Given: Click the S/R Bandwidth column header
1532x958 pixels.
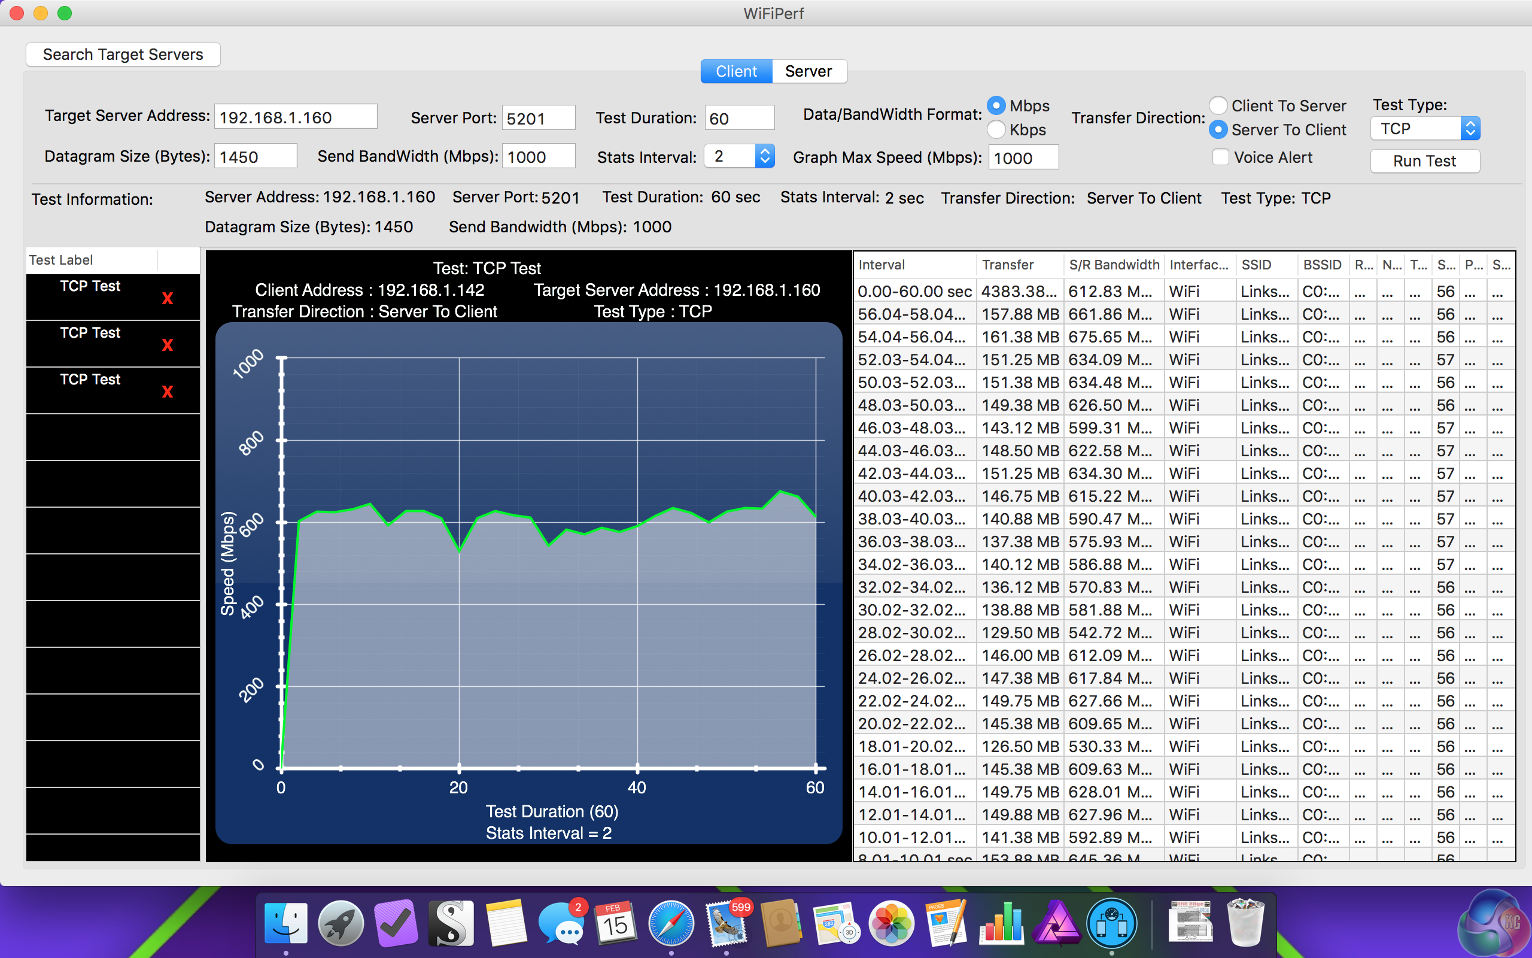Looking at the screenshot, I should coord(1114,265).
